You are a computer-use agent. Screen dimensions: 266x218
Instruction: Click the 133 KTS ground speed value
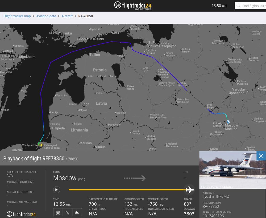(131, 204)
